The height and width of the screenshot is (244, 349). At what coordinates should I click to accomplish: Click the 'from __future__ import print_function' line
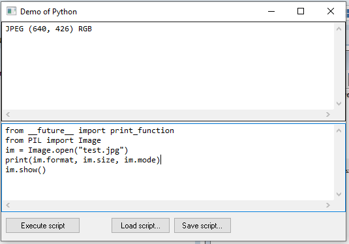(x=90, y=130)
